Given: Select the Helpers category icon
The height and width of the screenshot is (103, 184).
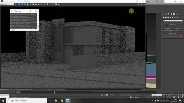Looking at the screenshot, I should click(173, 17).
